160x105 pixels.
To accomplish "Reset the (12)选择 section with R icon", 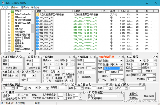I will tap(84, 93).
